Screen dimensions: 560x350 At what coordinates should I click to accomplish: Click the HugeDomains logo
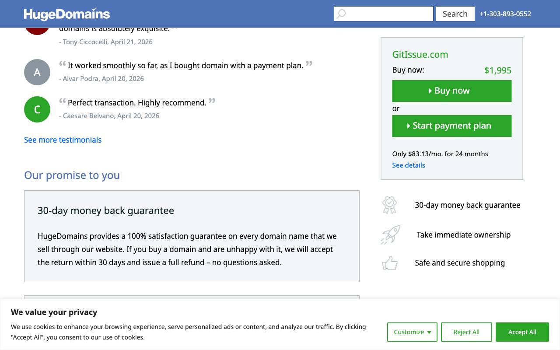(x=67, y=14)
